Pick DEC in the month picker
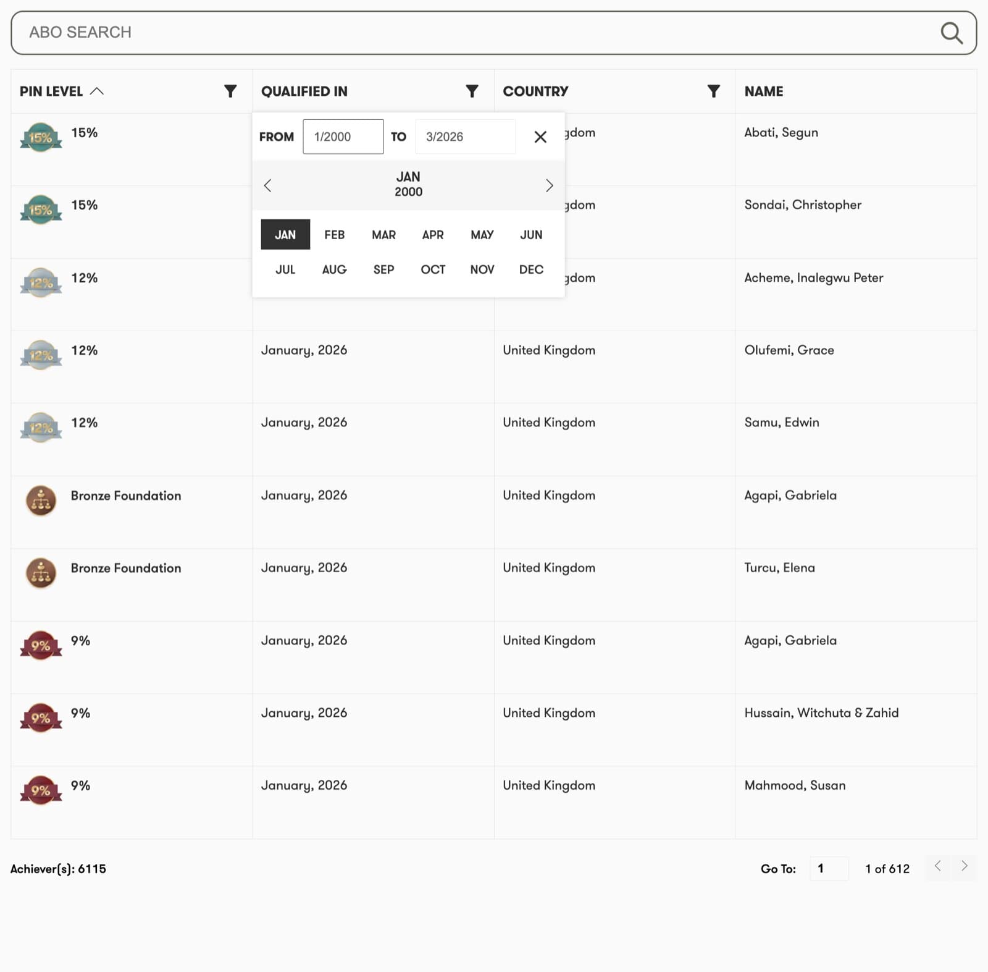The width and height of the screenshot is (988, 972). [531, 269]
